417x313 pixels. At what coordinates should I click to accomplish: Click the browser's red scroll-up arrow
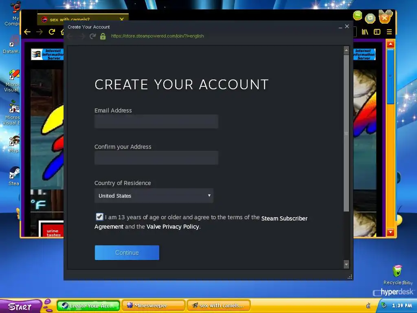click(x=391, y=44)
